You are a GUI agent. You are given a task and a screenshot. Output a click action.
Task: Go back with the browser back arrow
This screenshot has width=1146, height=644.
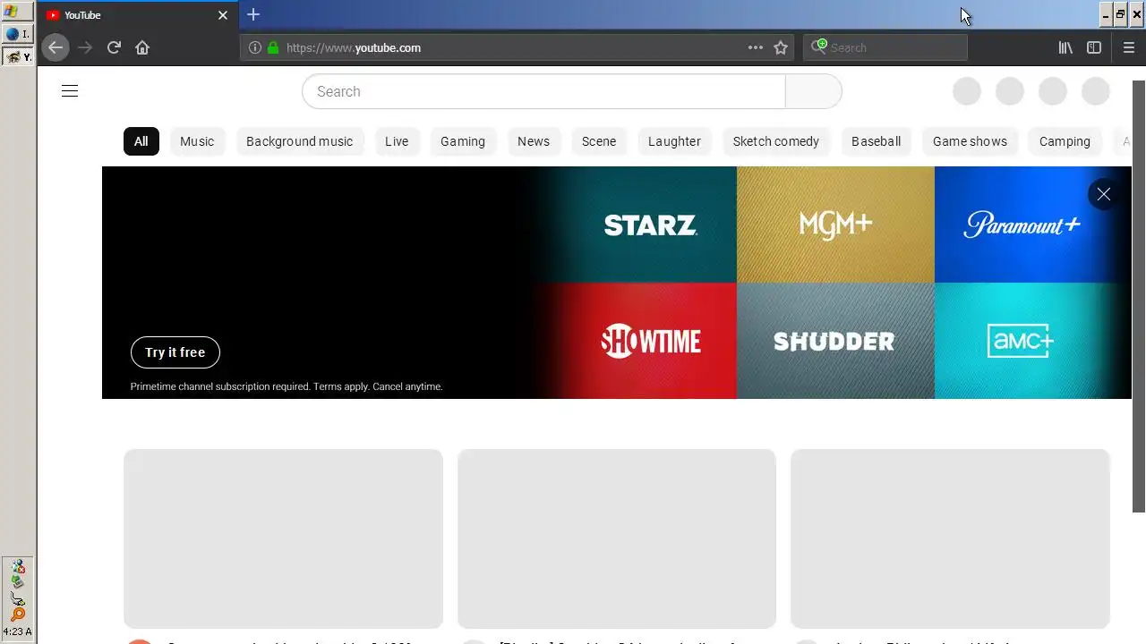tap(56, 47)
